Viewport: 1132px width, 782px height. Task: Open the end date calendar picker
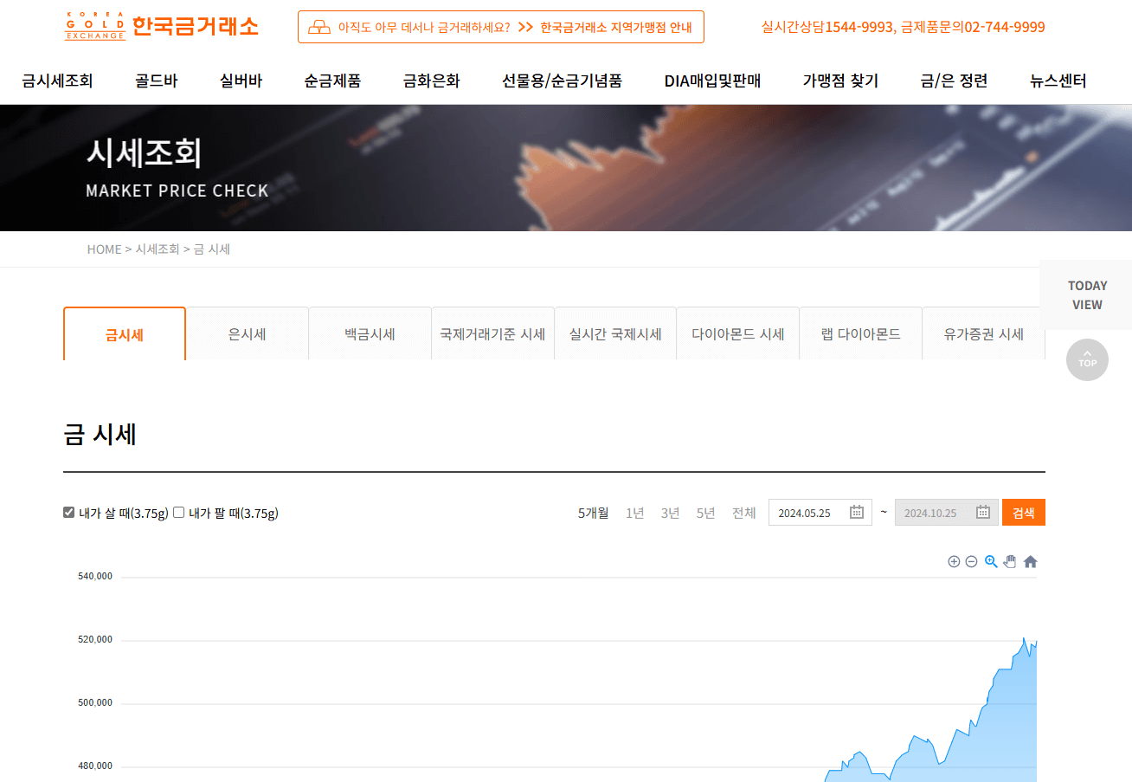(983, 512)
